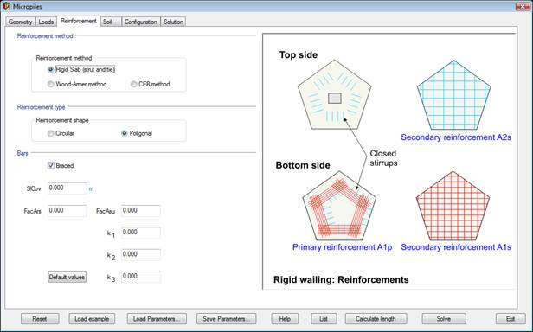Click the 'Rigid wailing: Reinforcements' caption
Viewport: 533px width, 332px height.
click(341, 279)
